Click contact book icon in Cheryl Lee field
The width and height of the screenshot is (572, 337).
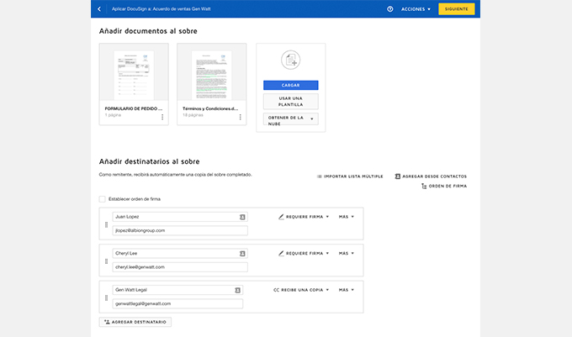tap(242, 253)
